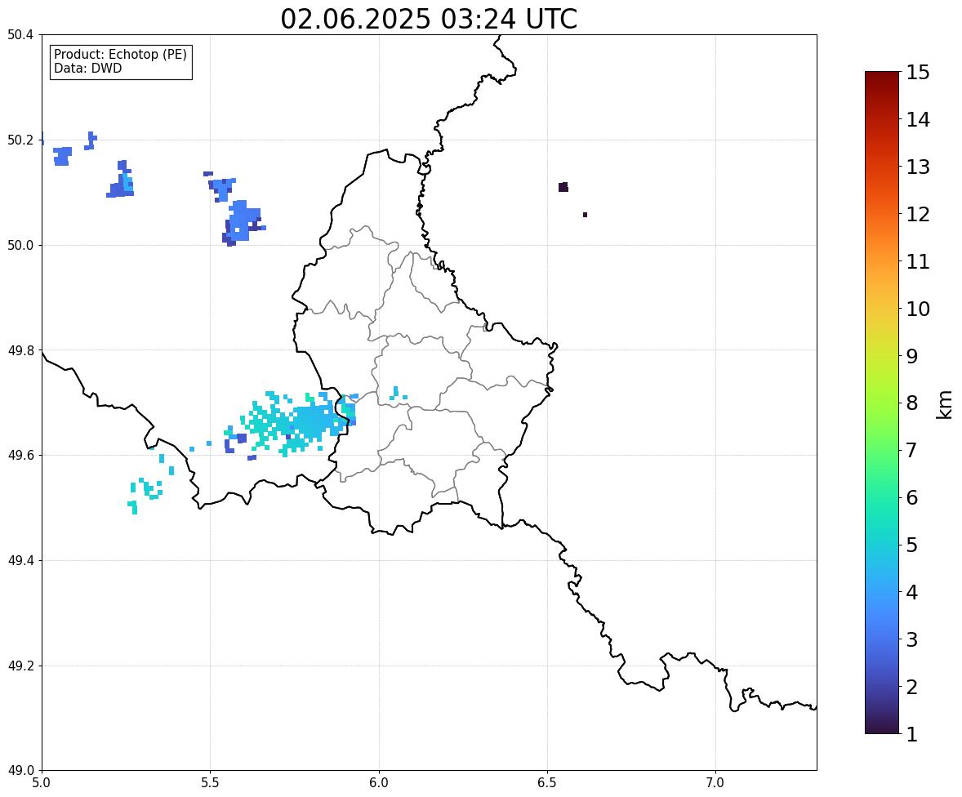This screenshot has height=797, width=962.
Task: Click the 9 tick label on colorbar
Action: click(x=911, y=355)
